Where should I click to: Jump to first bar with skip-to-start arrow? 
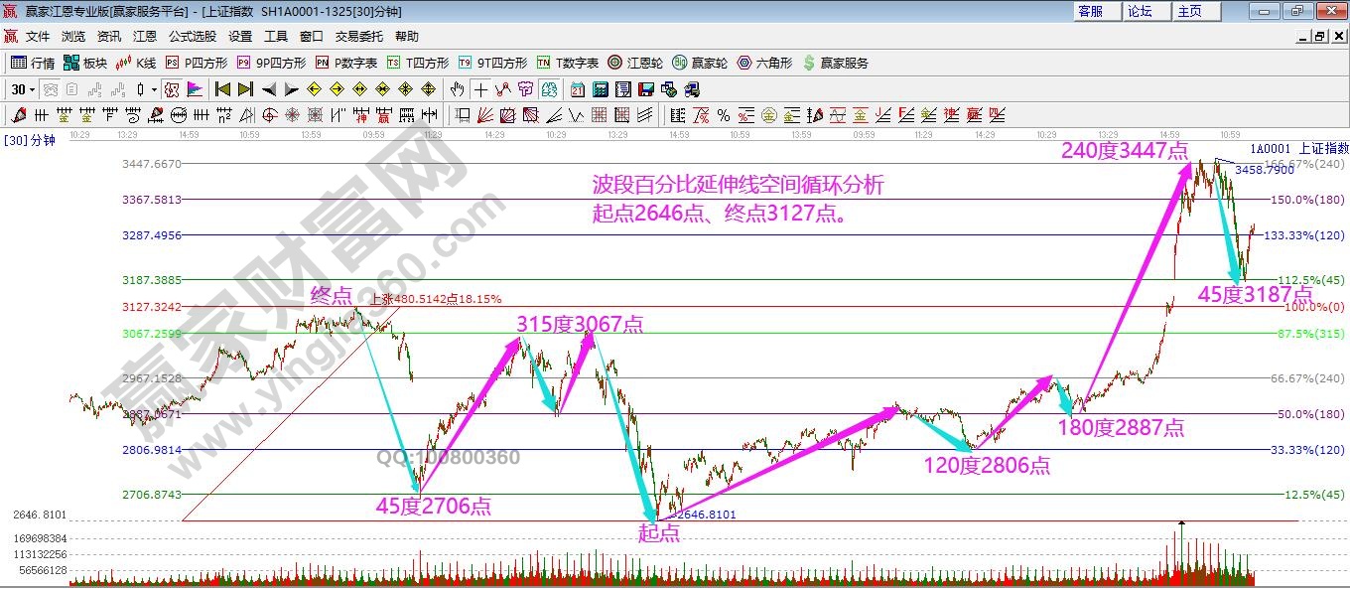point(222,89)
